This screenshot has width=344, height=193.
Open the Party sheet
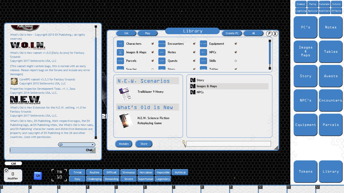tap(313, 4)
